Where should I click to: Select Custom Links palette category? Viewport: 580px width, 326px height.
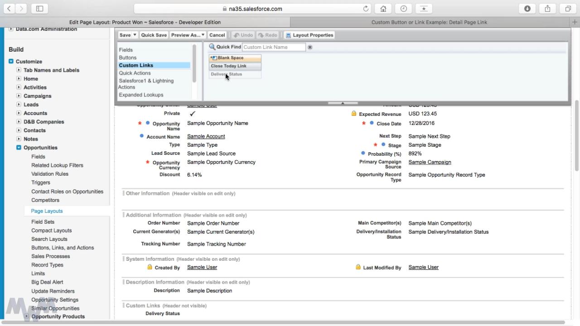(154, 65)
